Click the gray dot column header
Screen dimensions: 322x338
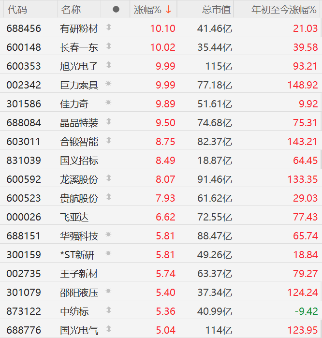pyautogui.click(x=116, y=9)
